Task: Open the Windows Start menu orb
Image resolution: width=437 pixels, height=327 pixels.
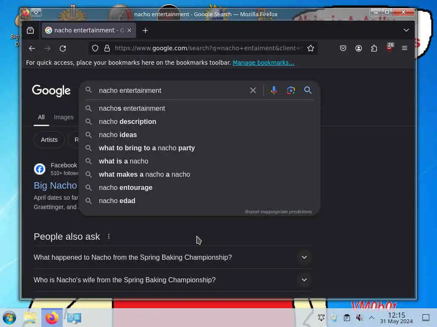Action: pyautogui.click(x=9, y=318)
